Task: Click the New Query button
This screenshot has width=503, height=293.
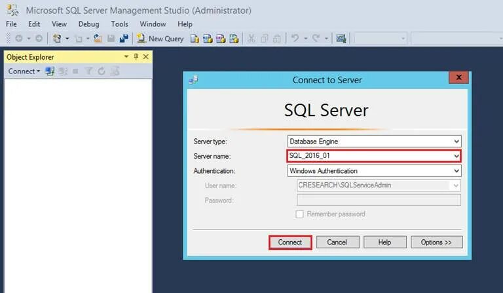Action: (x=160, y=39)
